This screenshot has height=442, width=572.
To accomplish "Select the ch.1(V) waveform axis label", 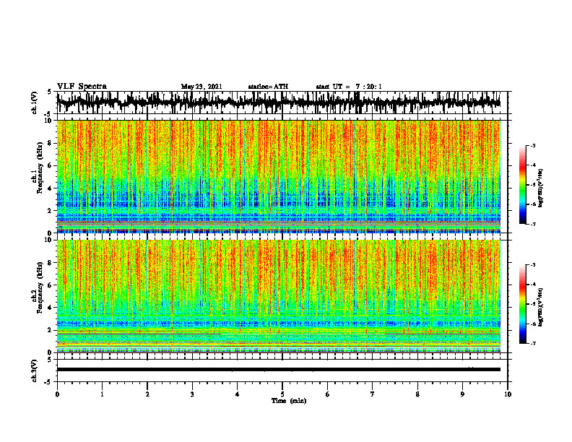I will [x=35, y=103].
